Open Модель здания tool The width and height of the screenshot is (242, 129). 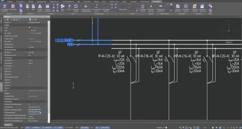click(40, 8)
